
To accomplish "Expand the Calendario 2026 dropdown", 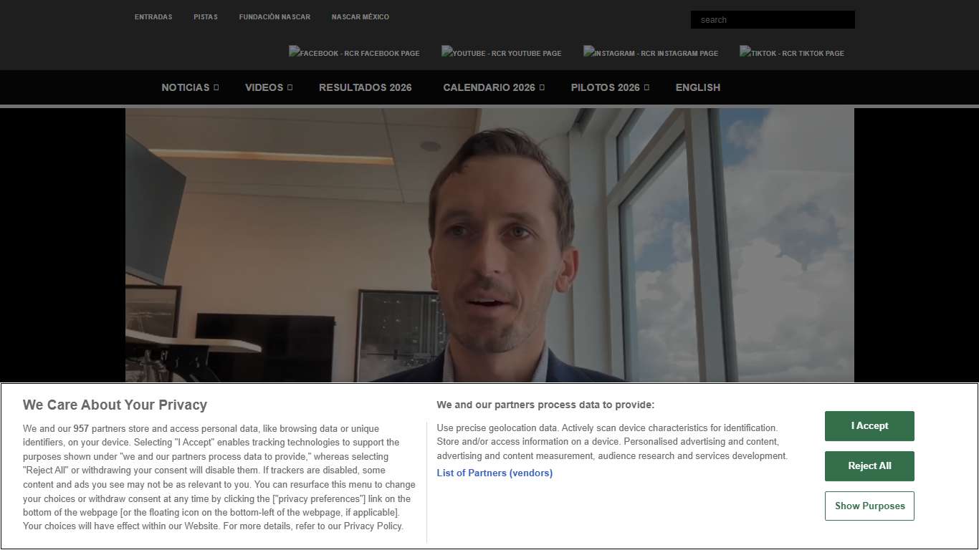I will 493,87.
